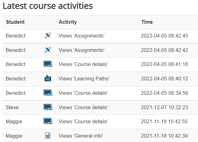The width and height of the screenshot is (198, 142).
Task: Click the Time column header
Action: (147, 22)
